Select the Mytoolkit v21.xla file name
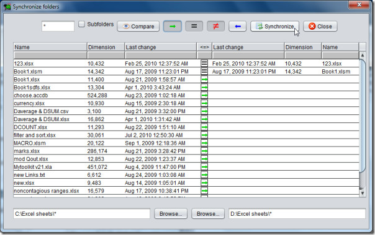375x235 pixels. click(33, 167)
